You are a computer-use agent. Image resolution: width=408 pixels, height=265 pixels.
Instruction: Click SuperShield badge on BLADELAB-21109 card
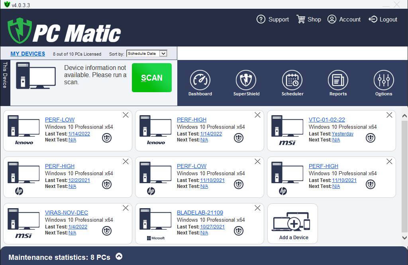(x=239, y=231)
